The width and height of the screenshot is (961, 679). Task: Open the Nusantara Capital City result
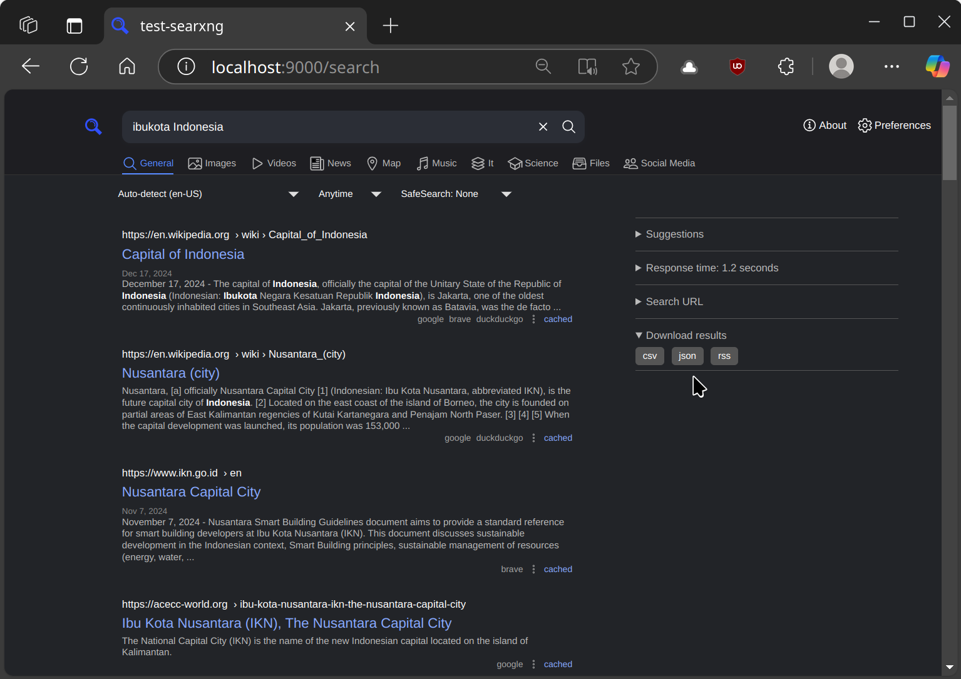coord(191,492)
